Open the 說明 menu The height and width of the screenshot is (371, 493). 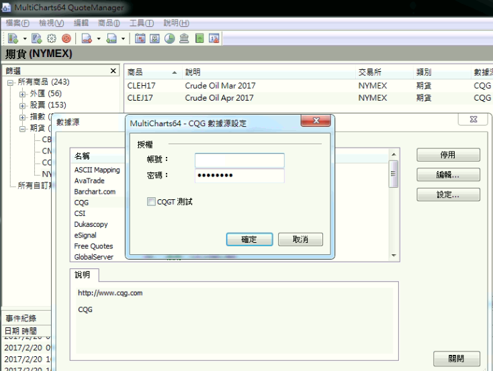[x=176, y=23]
